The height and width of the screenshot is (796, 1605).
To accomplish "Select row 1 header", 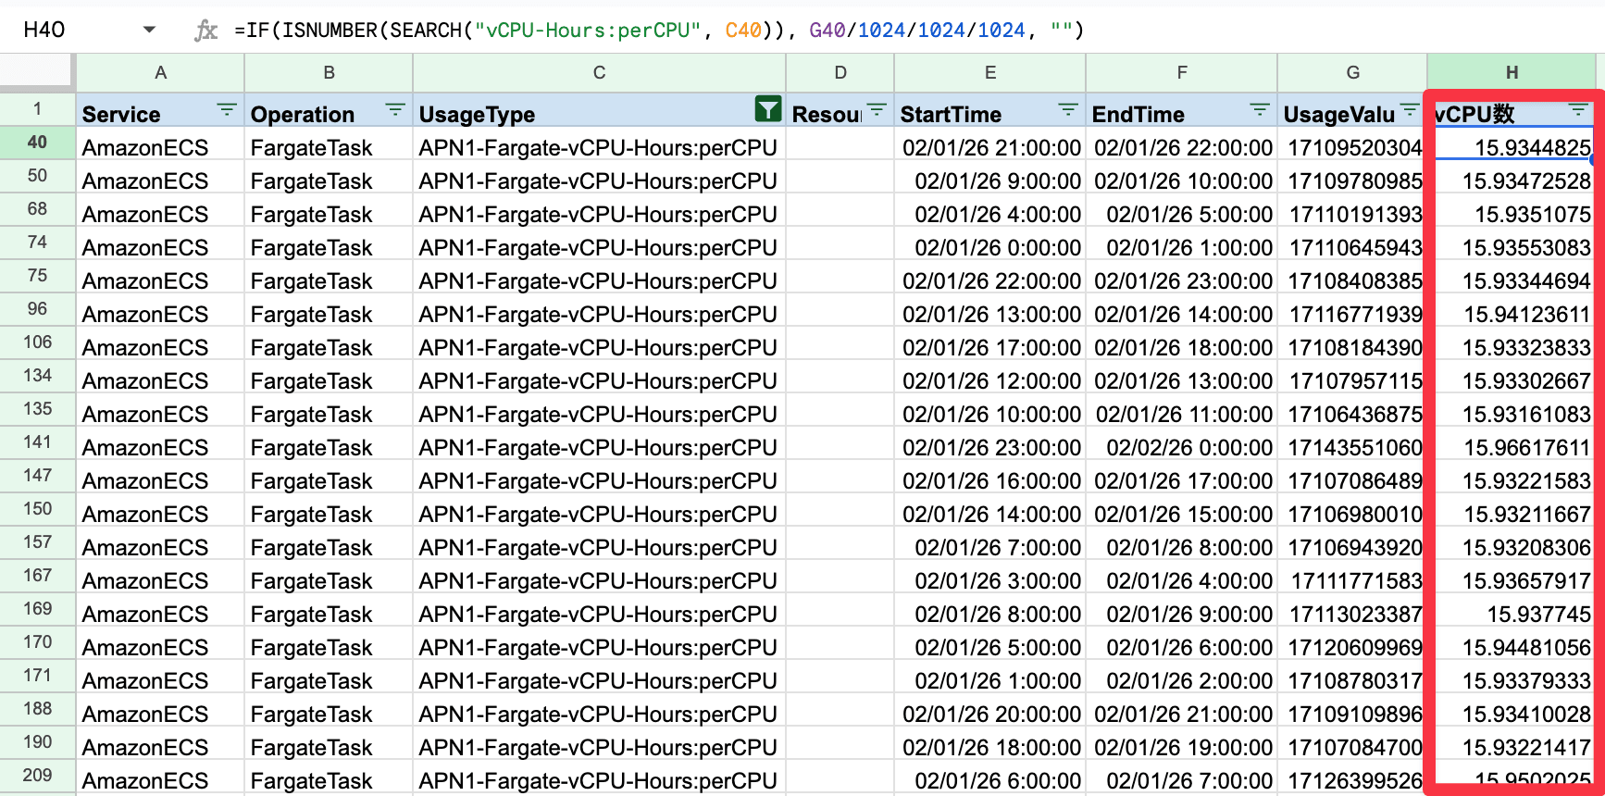I will point(37,109).
